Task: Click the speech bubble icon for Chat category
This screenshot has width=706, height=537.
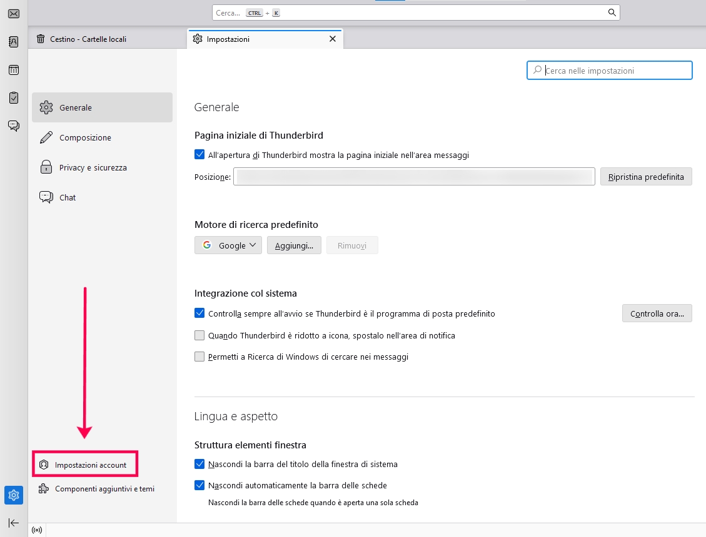Action: [46, 197]
